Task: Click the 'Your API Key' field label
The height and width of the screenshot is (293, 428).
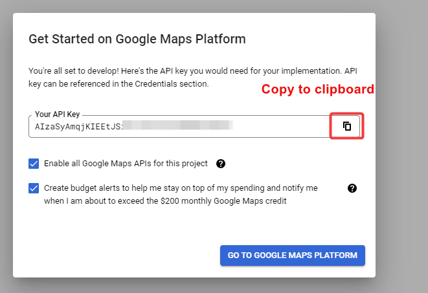Action: [x=57, y=114]
